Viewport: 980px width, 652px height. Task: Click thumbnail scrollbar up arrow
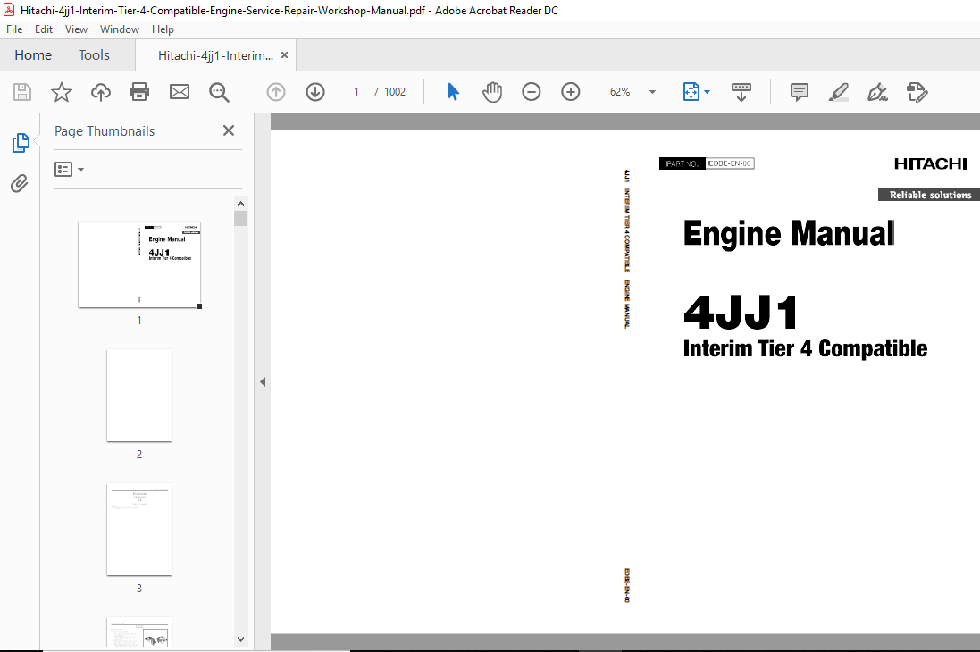[240, 204]
